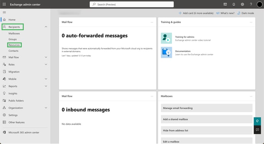
Task: Collapse the Recipients section chevron
Action: coord(46,27)
